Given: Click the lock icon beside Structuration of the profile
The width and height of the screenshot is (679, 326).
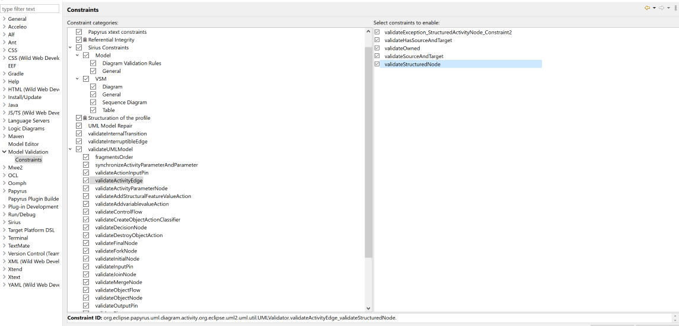Looking at the screenshot, I should click(85, 118).
